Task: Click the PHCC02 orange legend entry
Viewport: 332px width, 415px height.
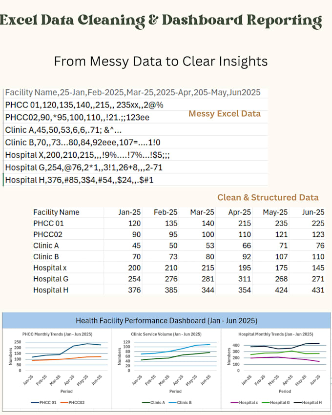Action: (73, 403)
